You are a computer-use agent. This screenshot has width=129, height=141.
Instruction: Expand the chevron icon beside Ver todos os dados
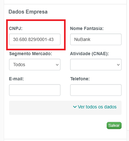tap(75, 107)
